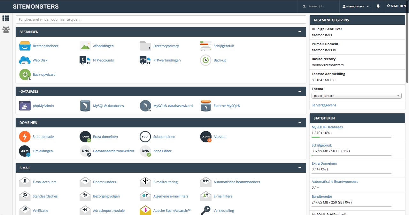Click the notifications bell icon
Screen dimensions: 409x215
pyautogui.click(x=378, y=6)
